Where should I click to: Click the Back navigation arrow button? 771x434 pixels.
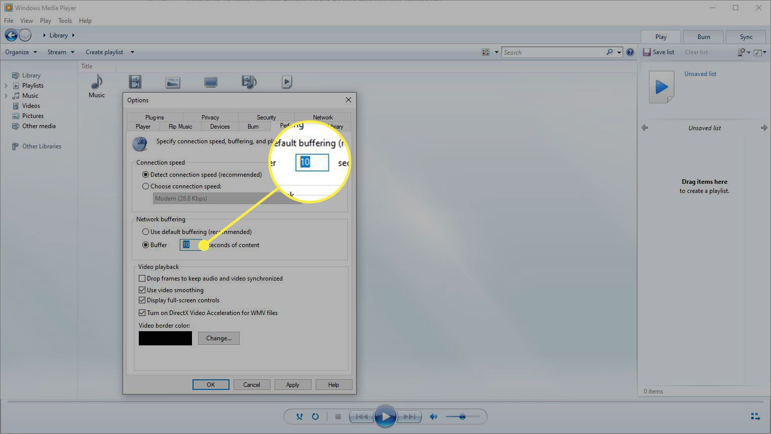coord(11,35)
